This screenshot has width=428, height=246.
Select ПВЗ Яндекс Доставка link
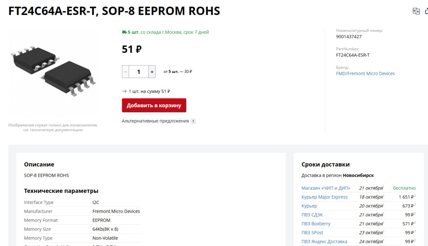(324, 242)
